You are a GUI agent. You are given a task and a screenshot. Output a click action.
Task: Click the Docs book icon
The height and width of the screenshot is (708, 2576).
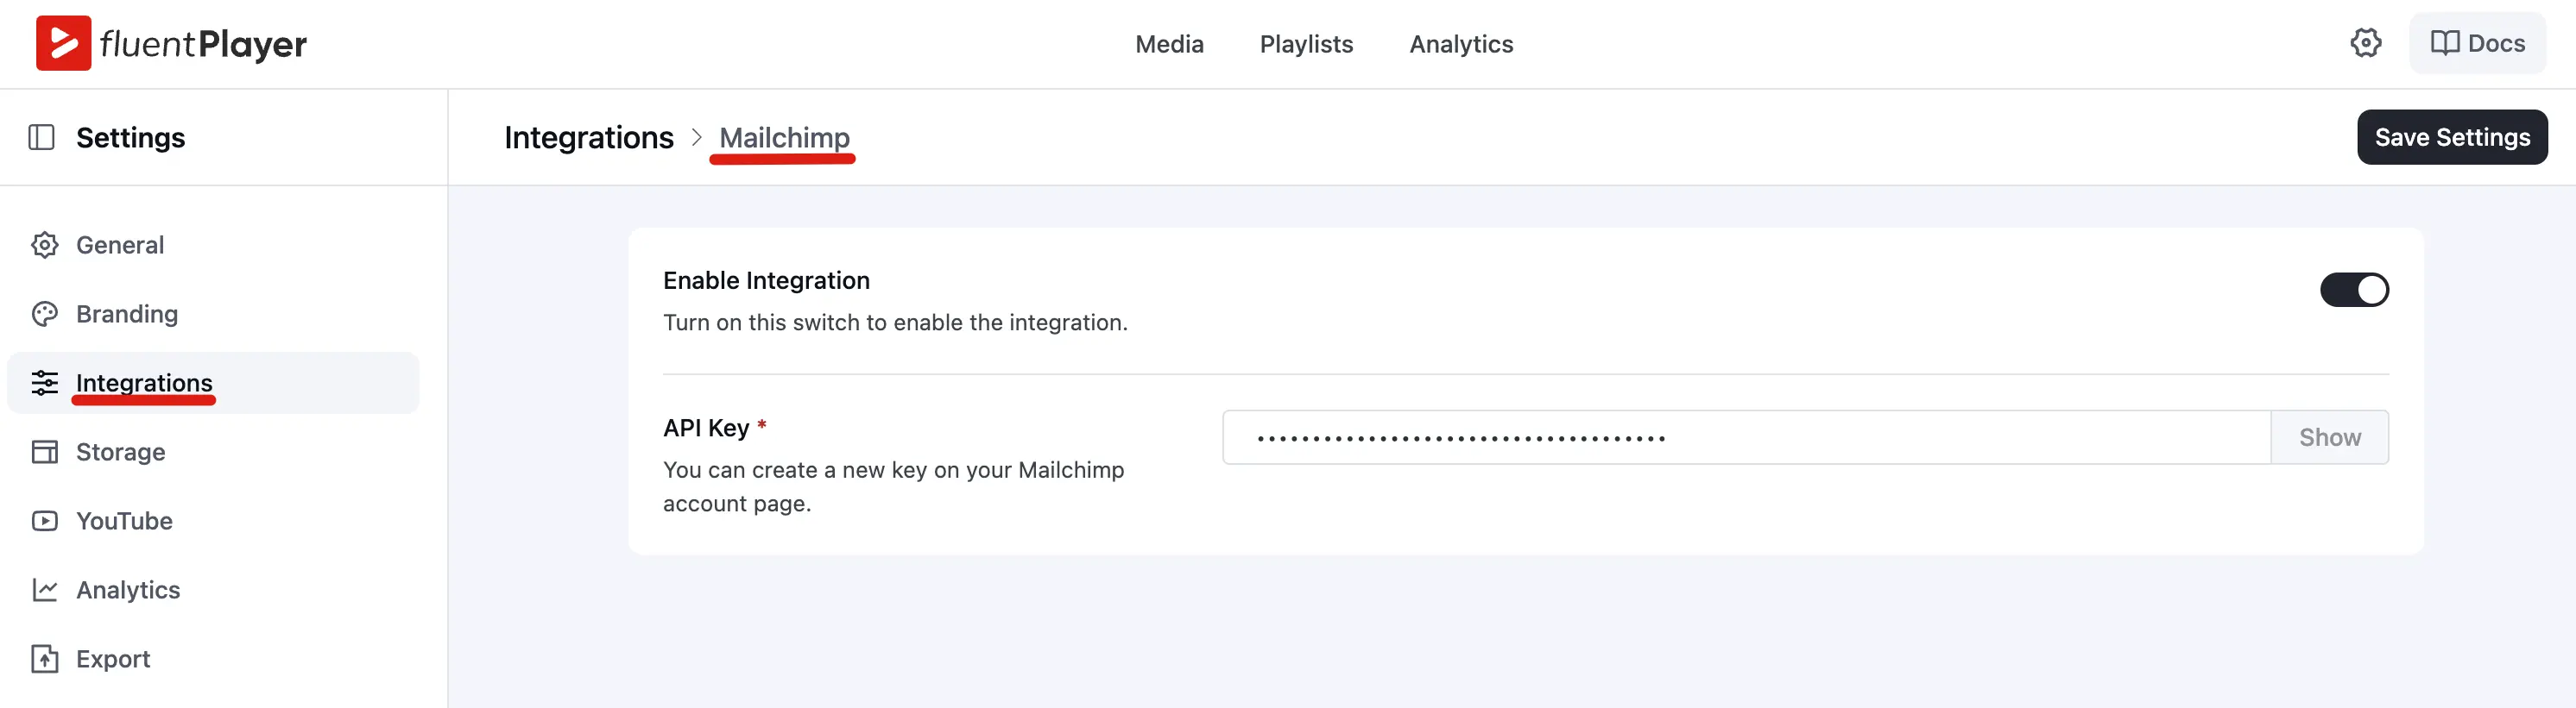(2444, 43)
